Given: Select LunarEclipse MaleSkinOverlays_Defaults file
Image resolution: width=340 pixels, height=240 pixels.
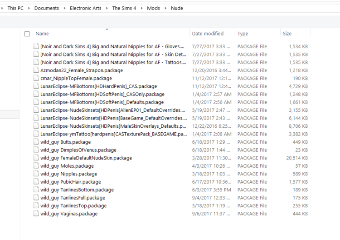Looking at the screenshot, I should click(x=113, y=126).
